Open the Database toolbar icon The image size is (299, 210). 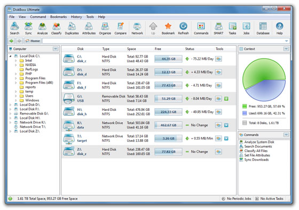tap(263, 28)
